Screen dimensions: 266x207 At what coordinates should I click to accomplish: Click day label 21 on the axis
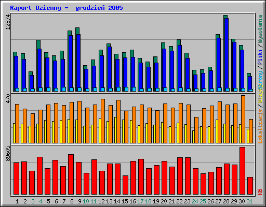(x=171, y=201)
